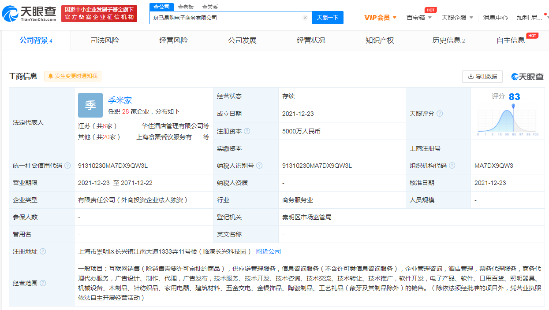This screenshot has width=549, height=310.
Task: Open the 公司背景 tab
Action: pyautogui.click(x=36, y=41)
